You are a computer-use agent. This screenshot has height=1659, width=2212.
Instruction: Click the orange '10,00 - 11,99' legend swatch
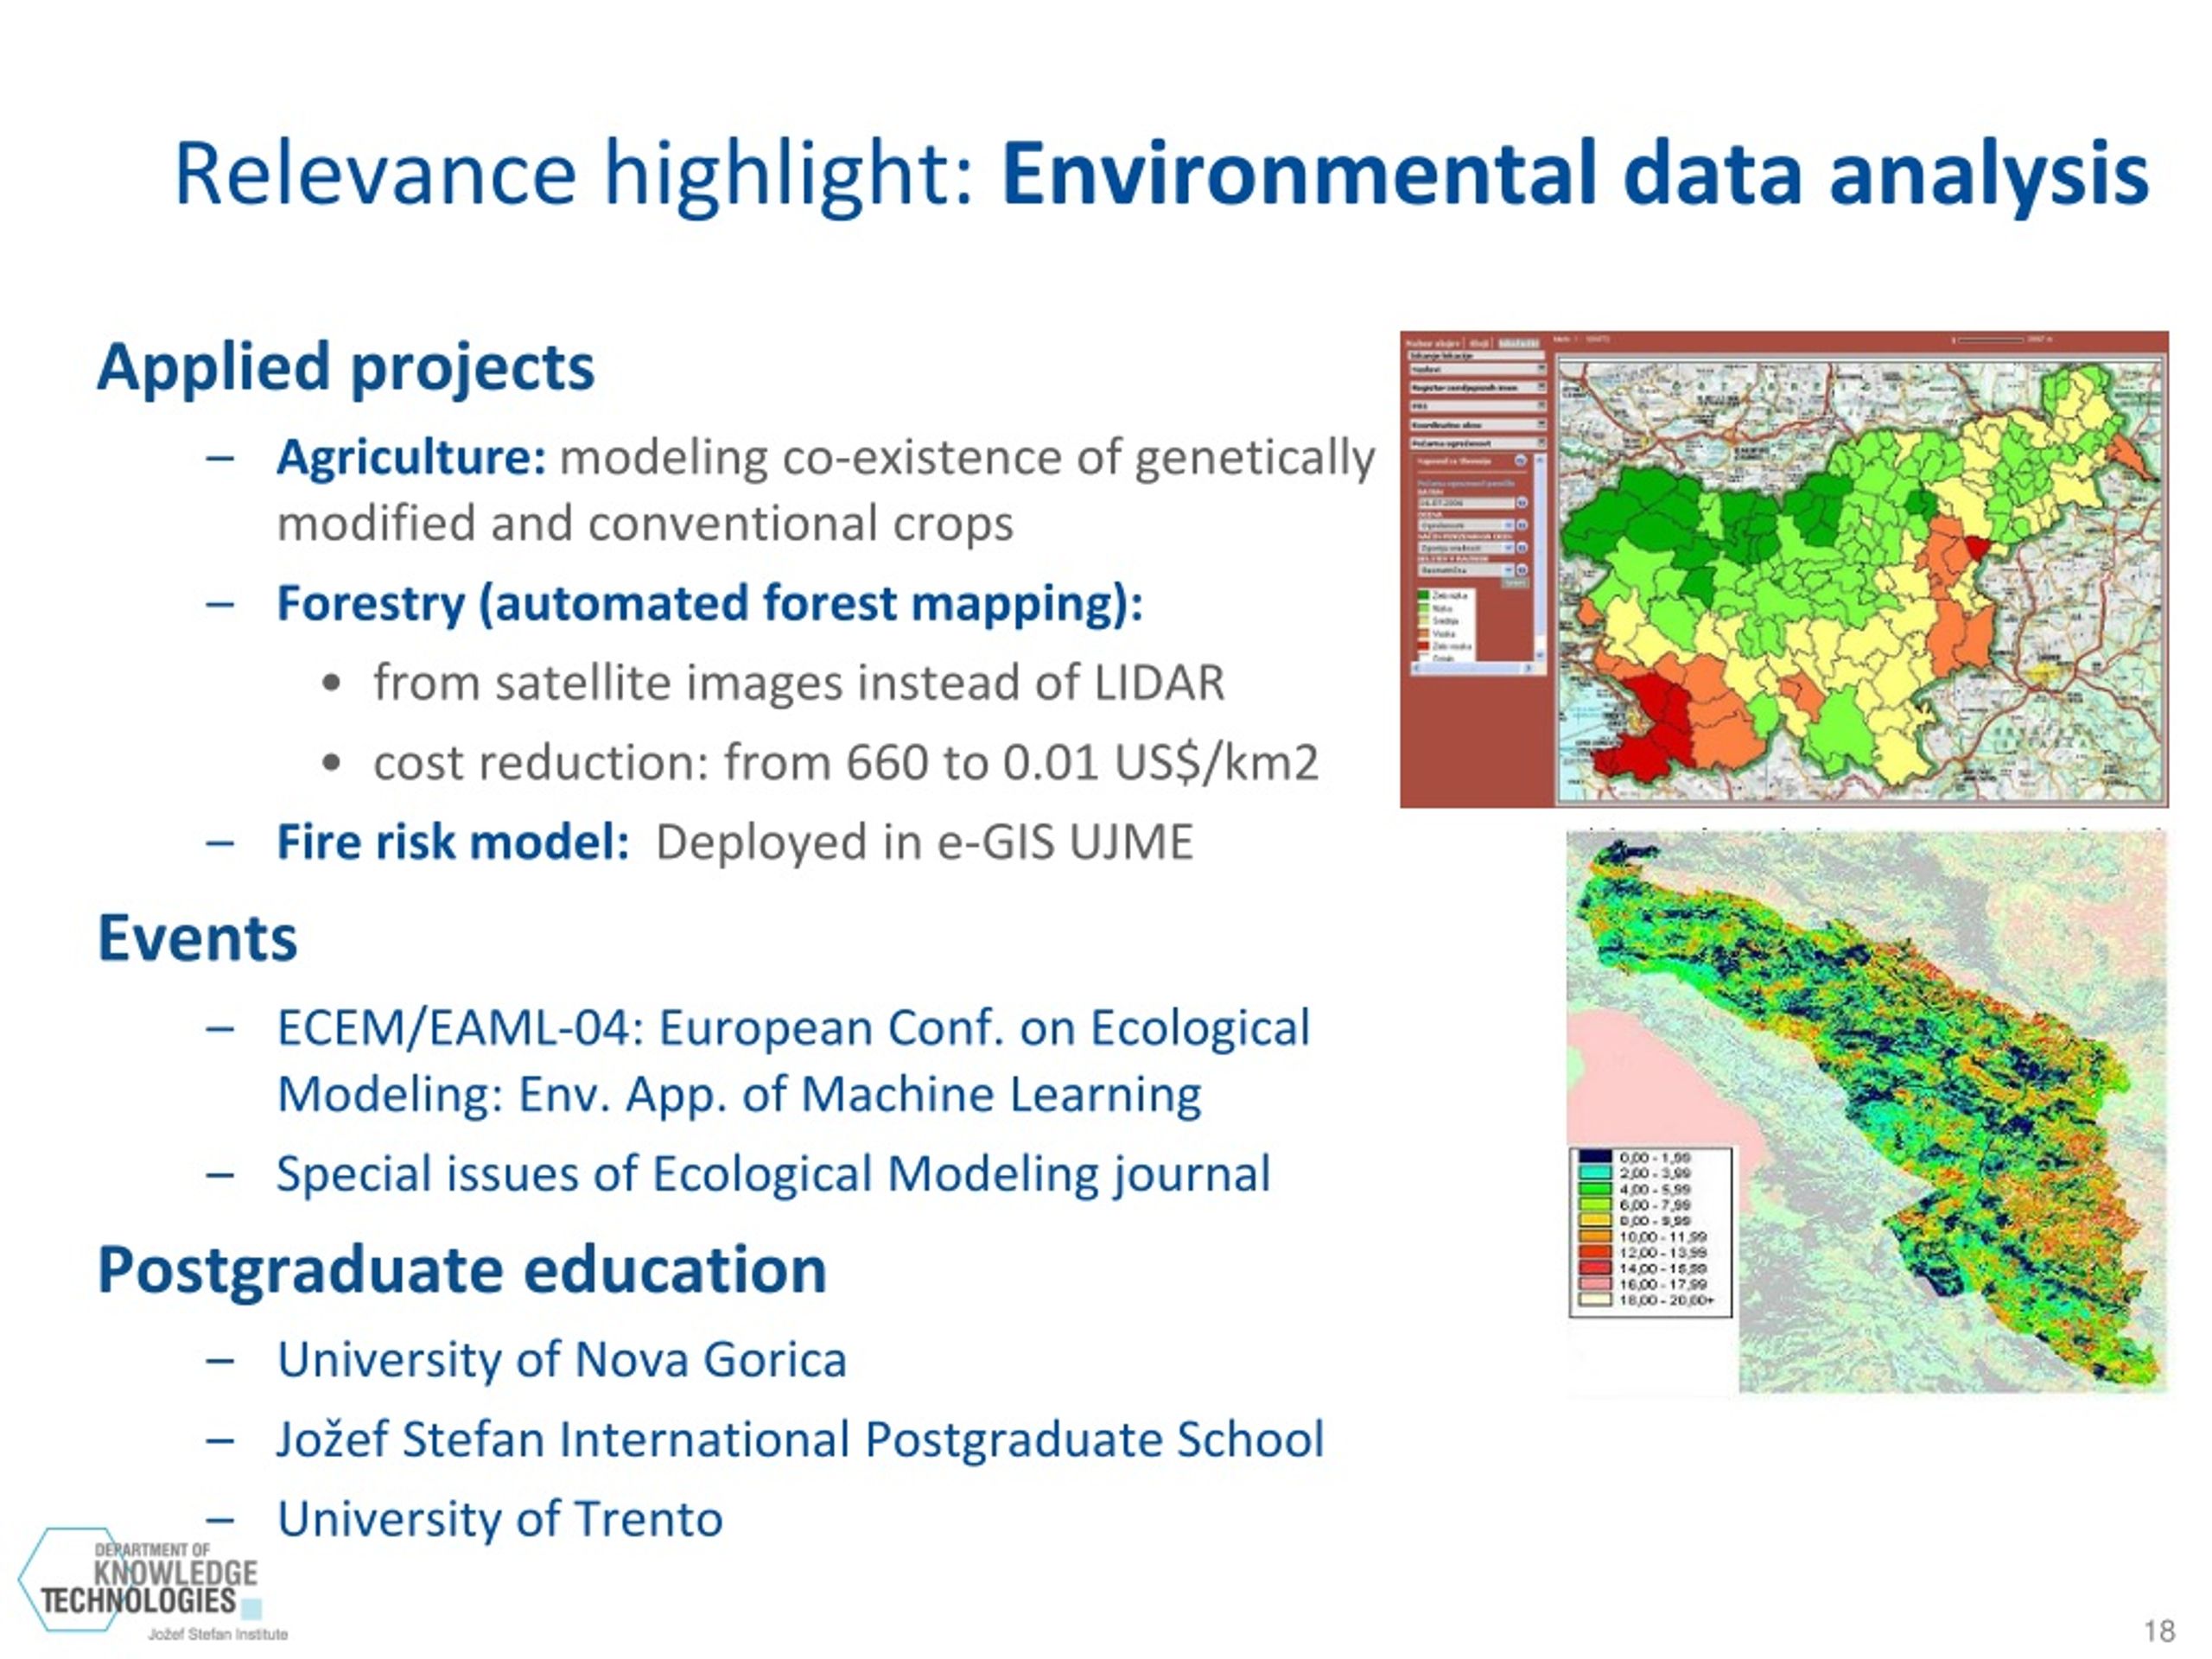pos(1594,1236)
